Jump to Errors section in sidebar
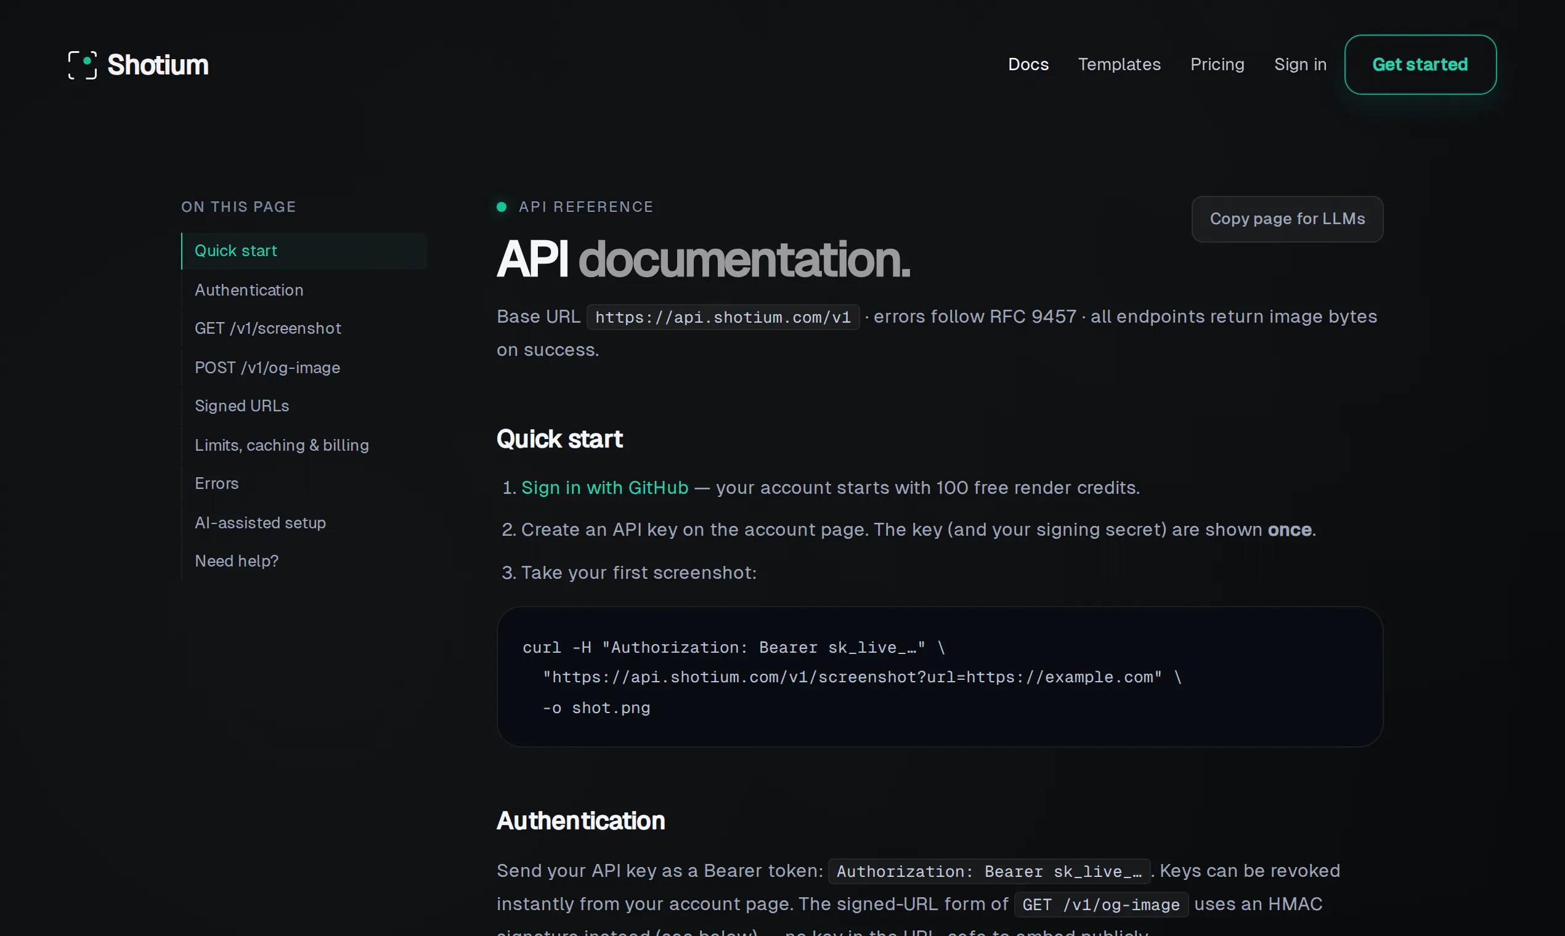 point(304,484)
